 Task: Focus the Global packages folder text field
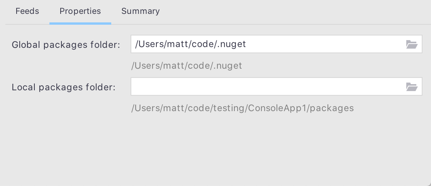(x=276, y=44)
